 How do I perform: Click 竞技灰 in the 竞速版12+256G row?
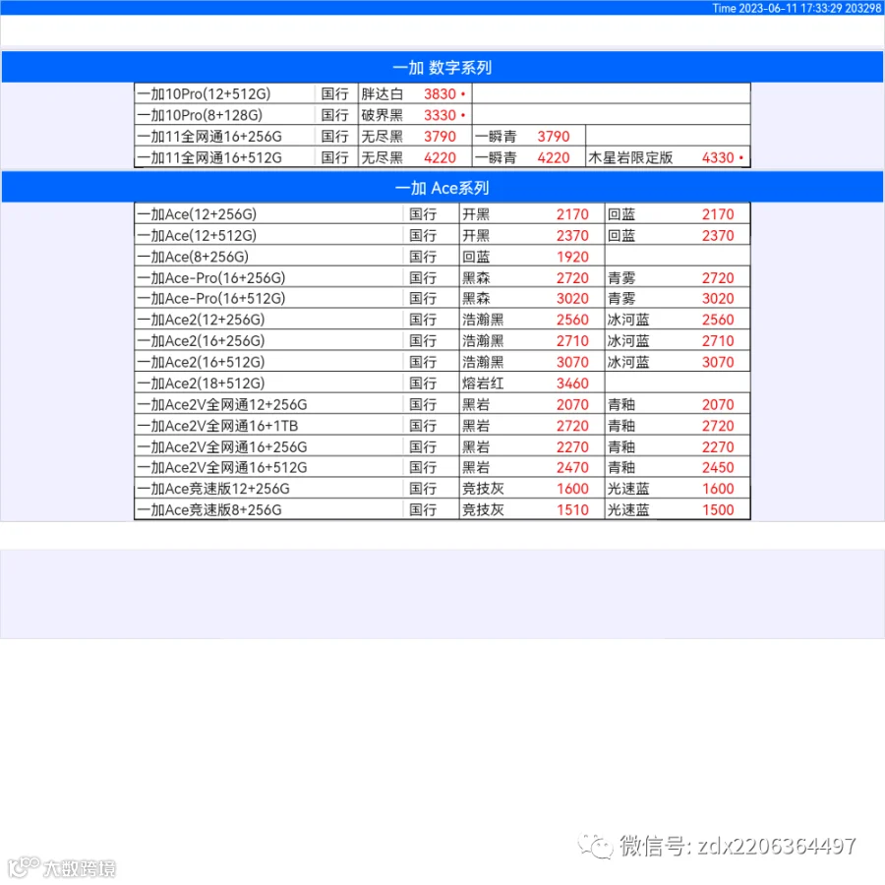[483, 489]
